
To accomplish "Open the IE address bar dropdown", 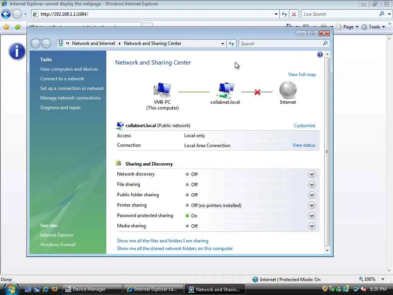I will click(276, 14).
